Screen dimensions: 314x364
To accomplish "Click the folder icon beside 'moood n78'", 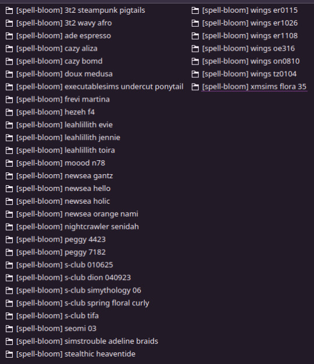I will click(x=9, y=163).
